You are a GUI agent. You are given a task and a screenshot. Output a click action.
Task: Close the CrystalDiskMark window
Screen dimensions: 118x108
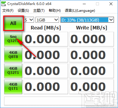(x=111, y=4)
